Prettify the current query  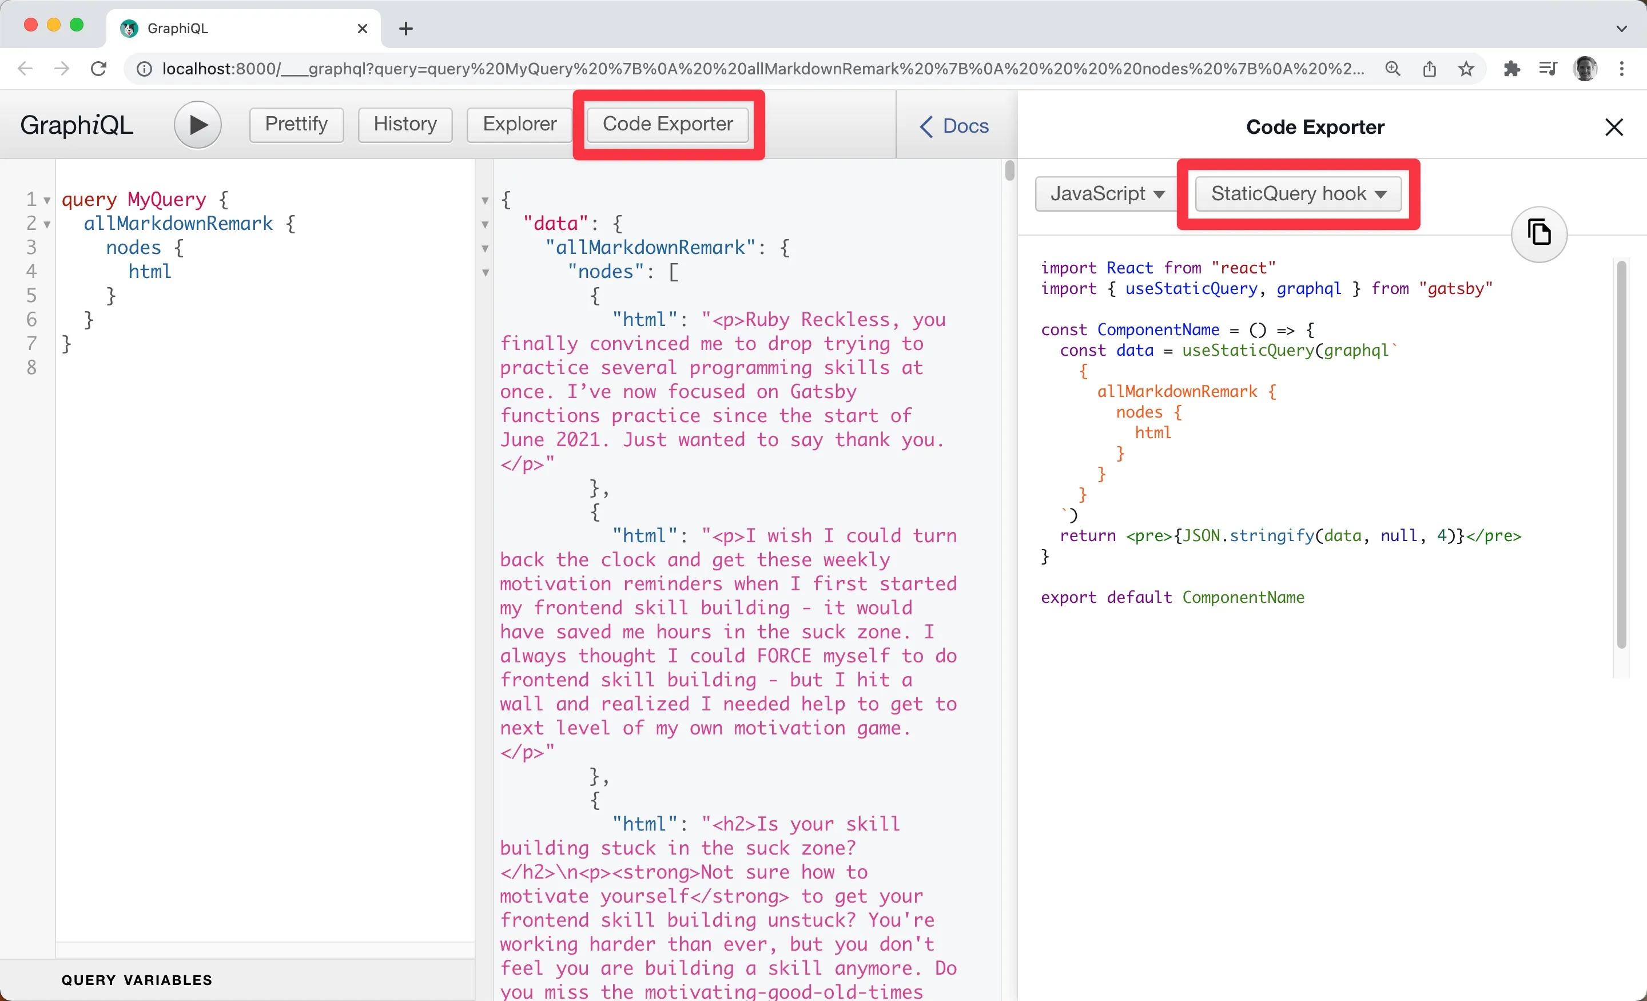pos(296,124)
